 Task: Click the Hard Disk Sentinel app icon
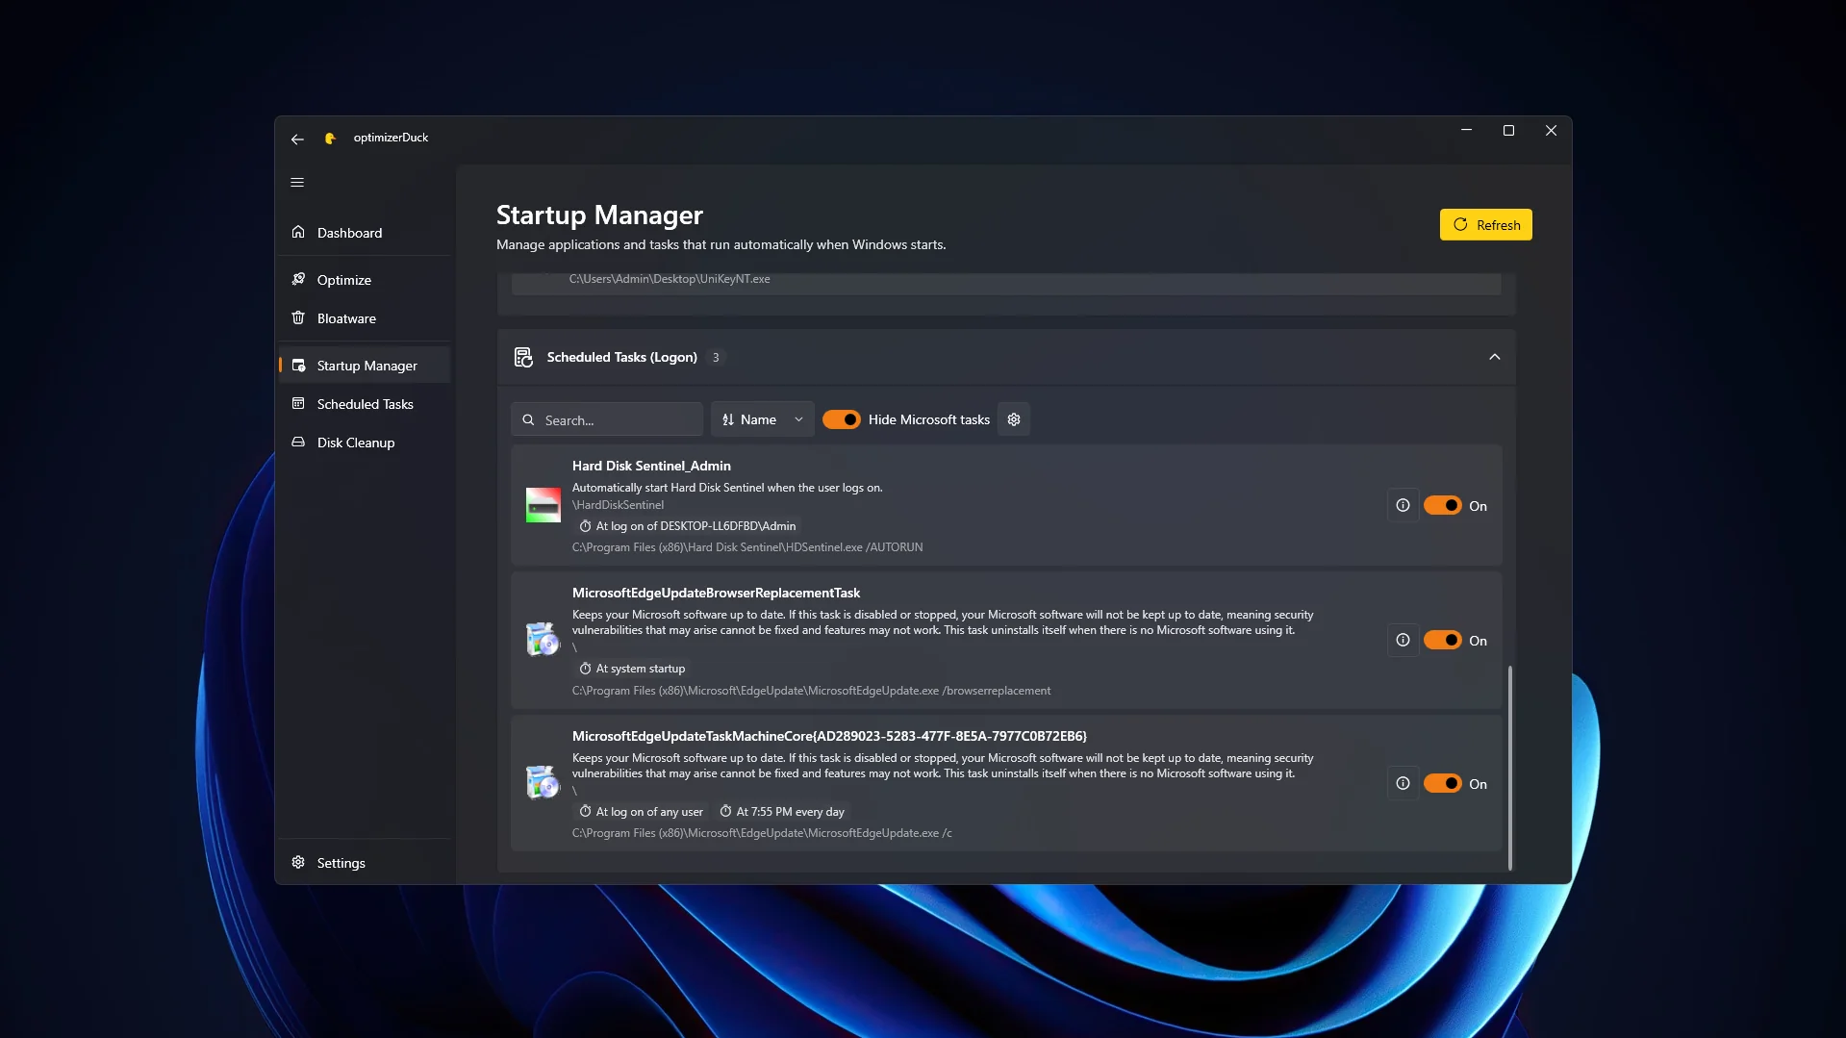tap(543, 505)
